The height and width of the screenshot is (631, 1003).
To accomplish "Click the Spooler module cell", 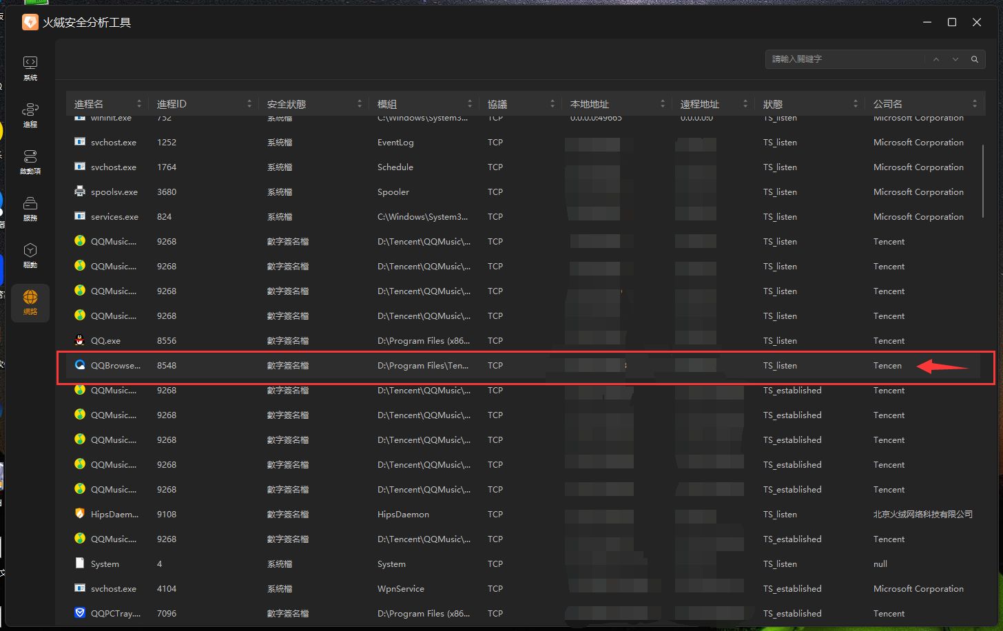I will tap(393, 192).
